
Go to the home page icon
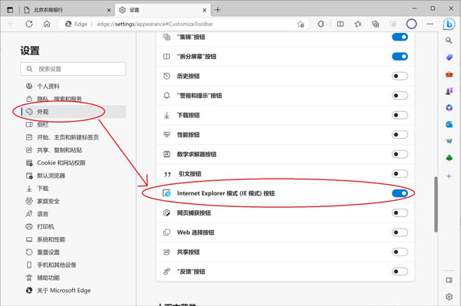coord(47,24)
